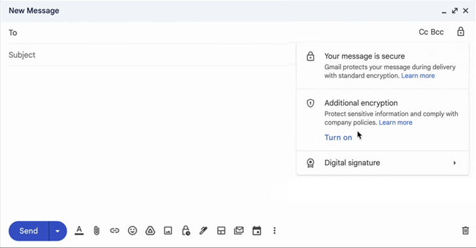
Task: Toggle multi-send mode envelope icon
Action: [239, 231]
